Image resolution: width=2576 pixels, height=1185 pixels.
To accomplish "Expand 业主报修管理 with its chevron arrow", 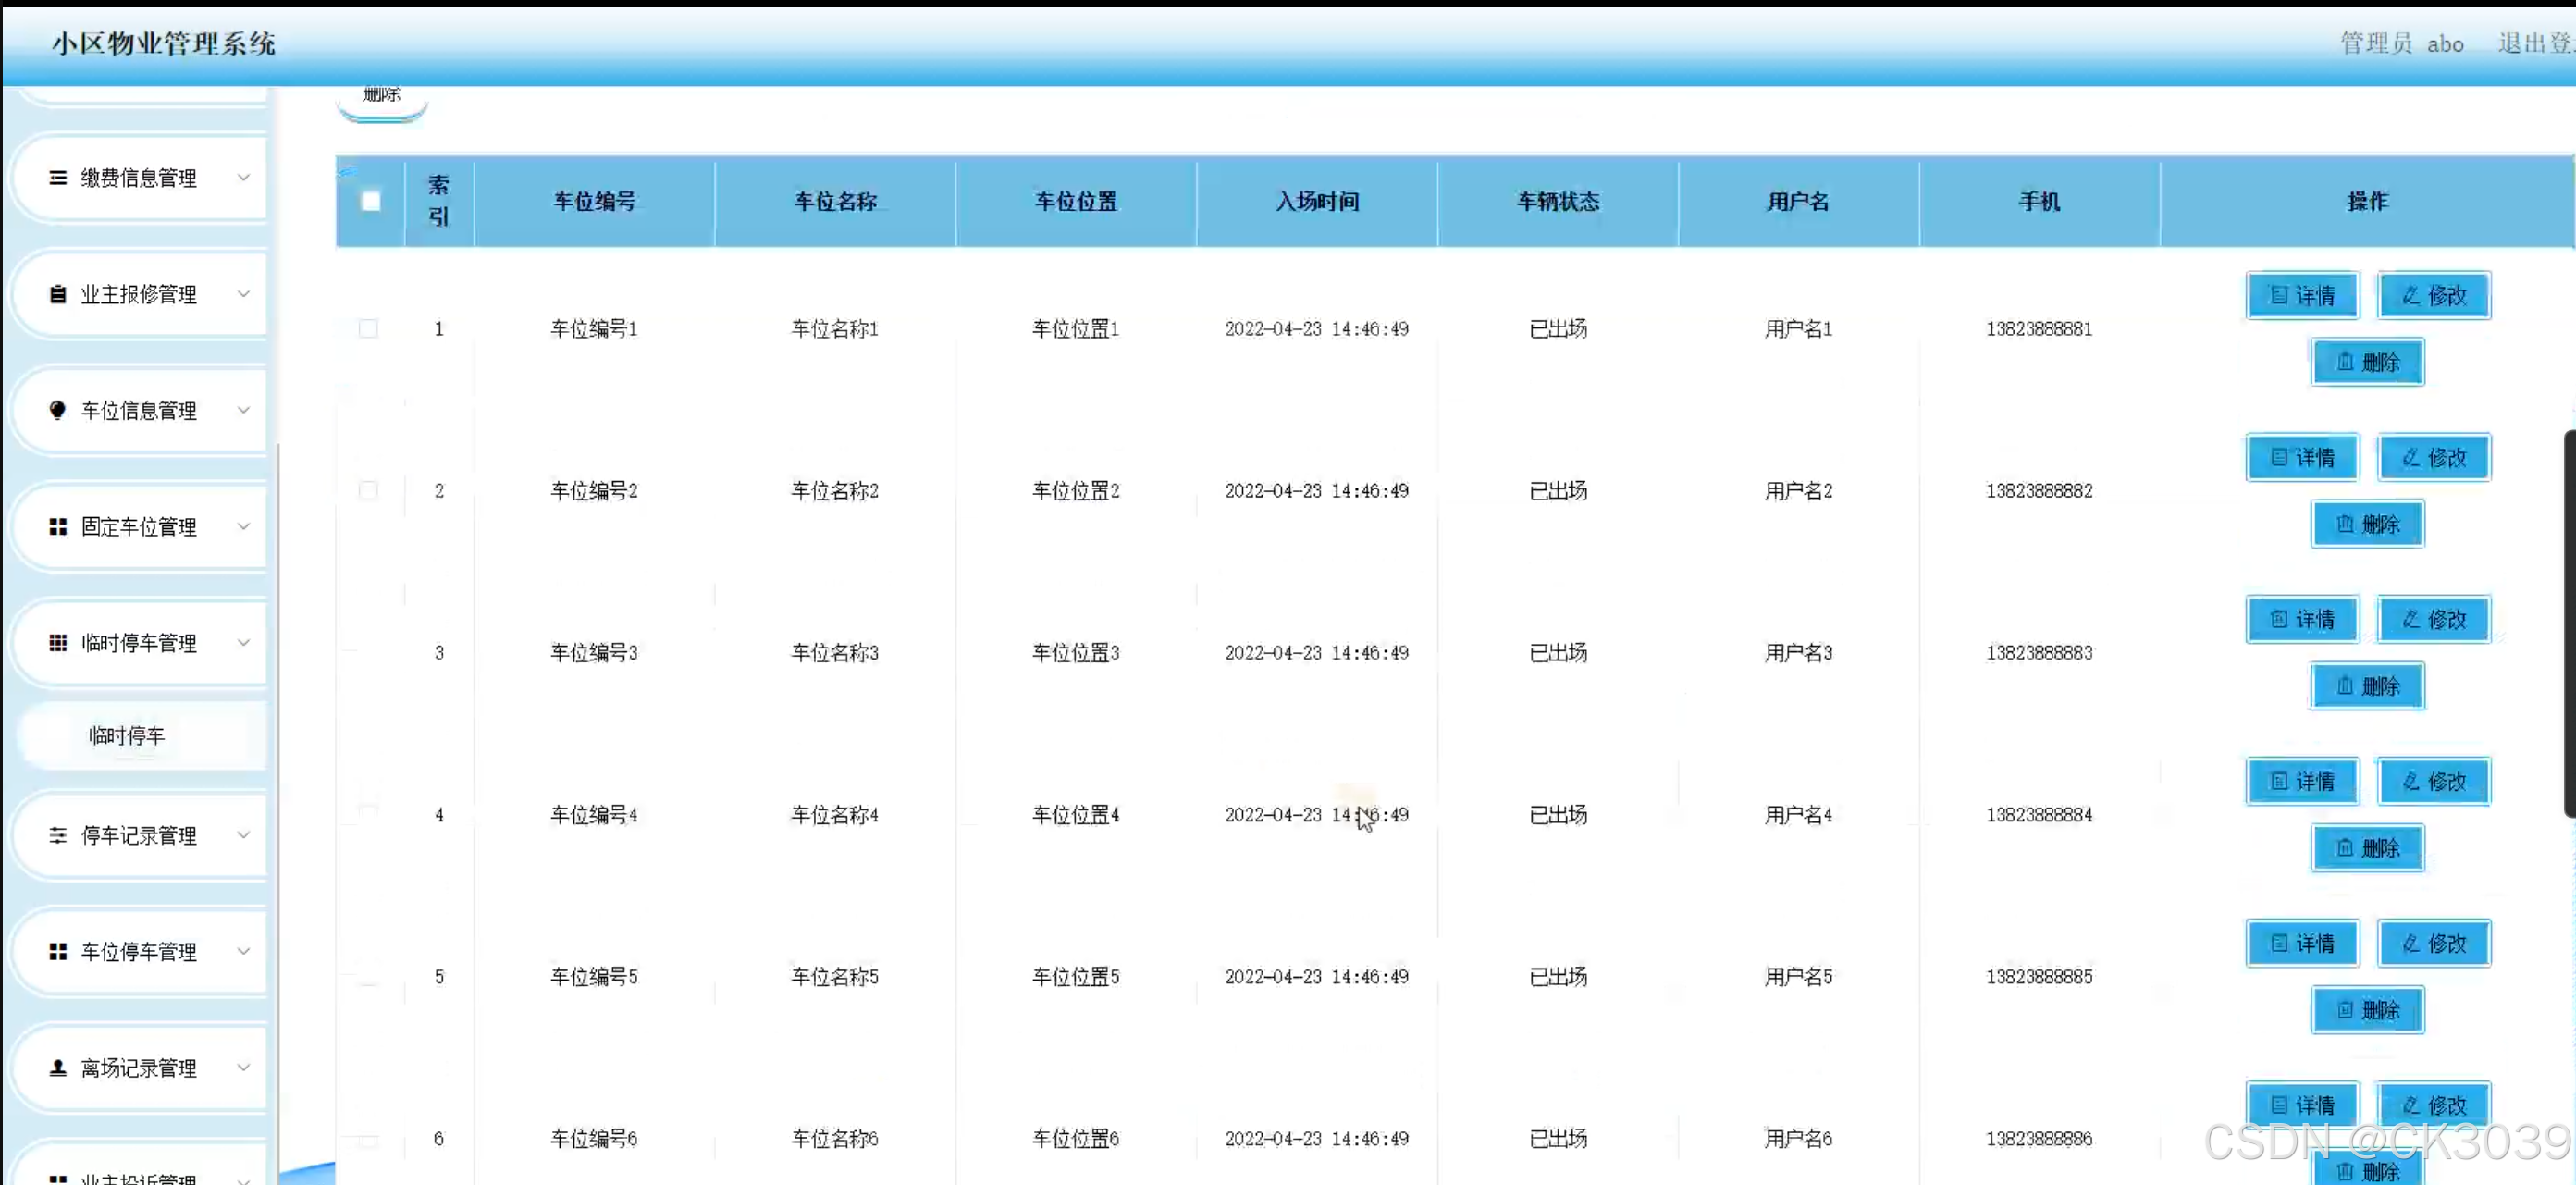I will coord(243,294).
